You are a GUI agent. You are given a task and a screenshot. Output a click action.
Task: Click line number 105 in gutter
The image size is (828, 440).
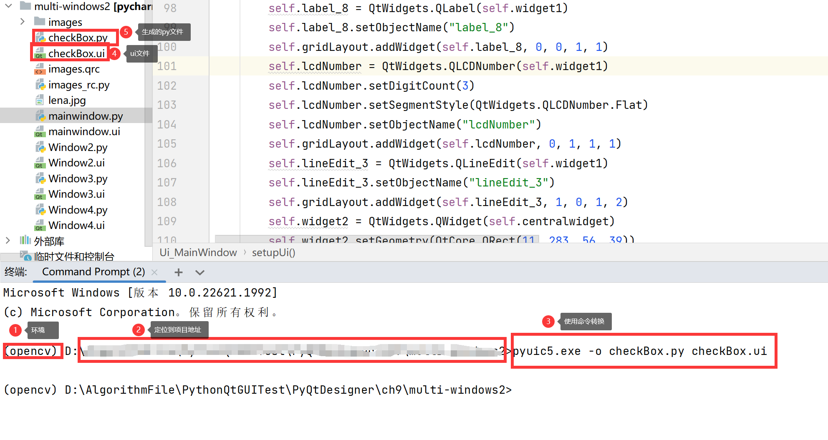[167, 143]
